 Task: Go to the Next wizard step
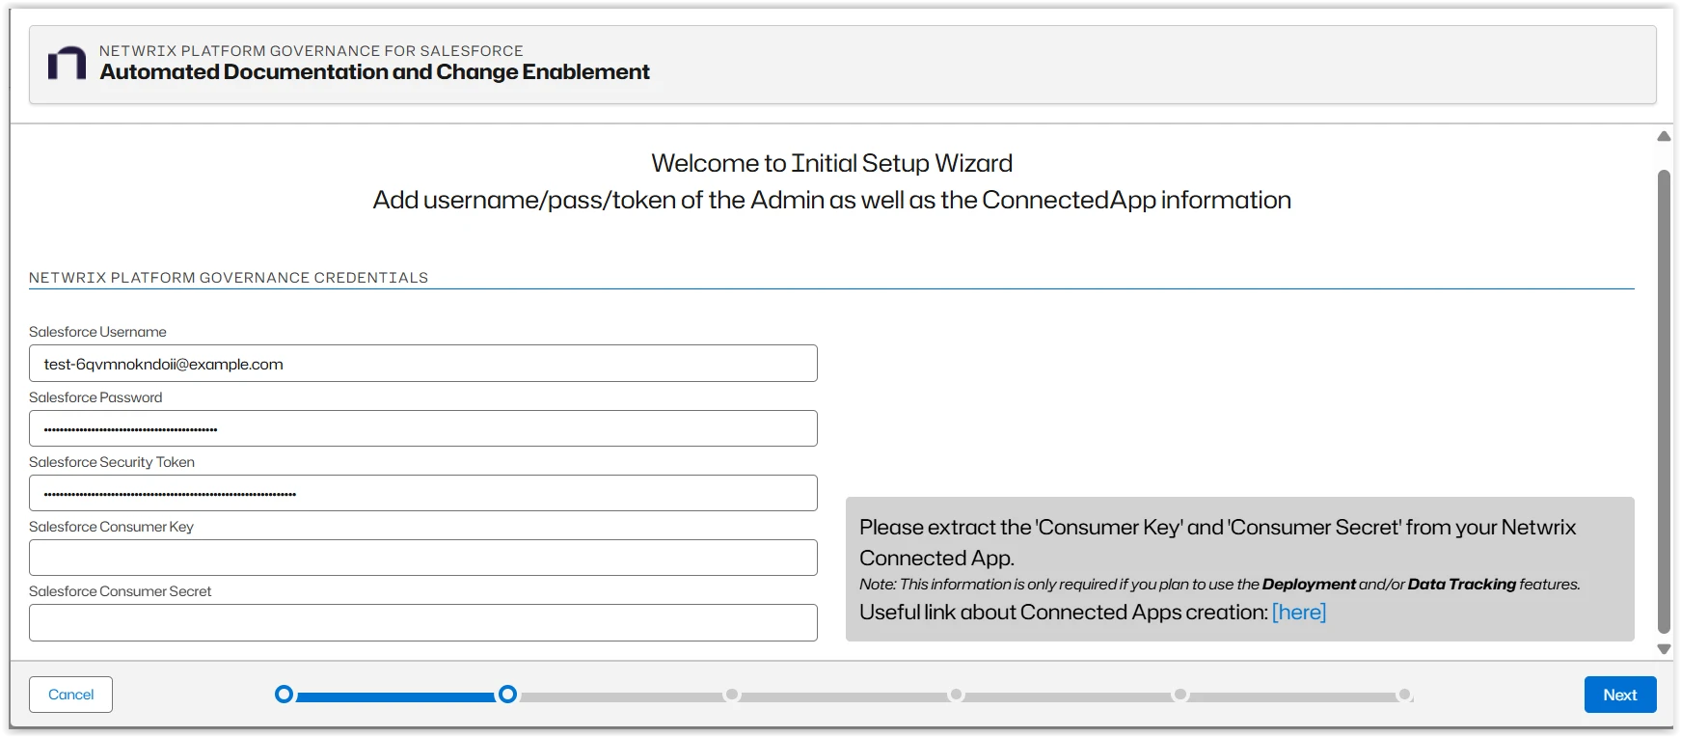coord(1620,695)
